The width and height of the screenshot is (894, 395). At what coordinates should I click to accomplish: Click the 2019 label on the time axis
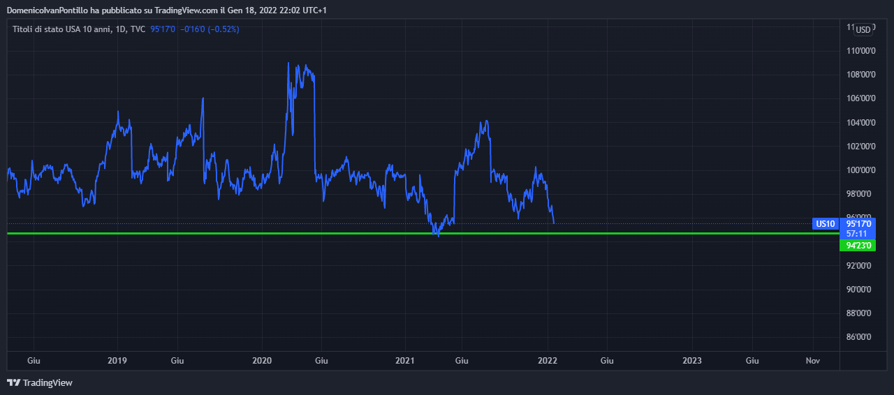(x=117, y=361)
